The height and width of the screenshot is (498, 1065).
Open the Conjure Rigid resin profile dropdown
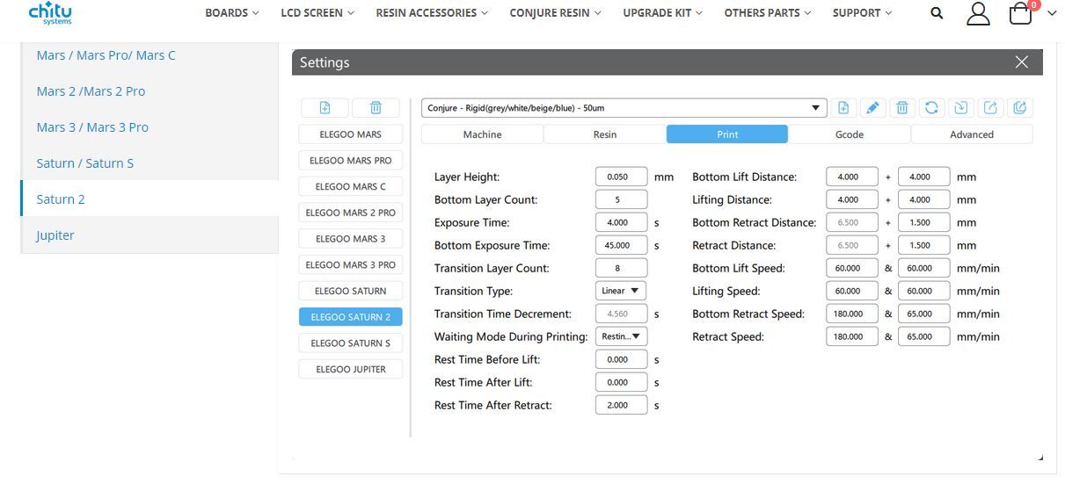pos(624,108)
